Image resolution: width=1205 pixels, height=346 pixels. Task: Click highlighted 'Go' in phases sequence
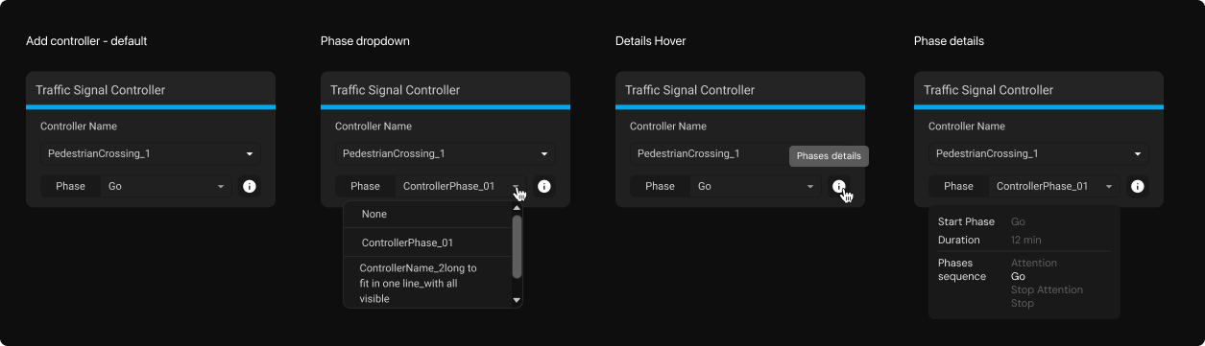click(x=1019, y=276)
